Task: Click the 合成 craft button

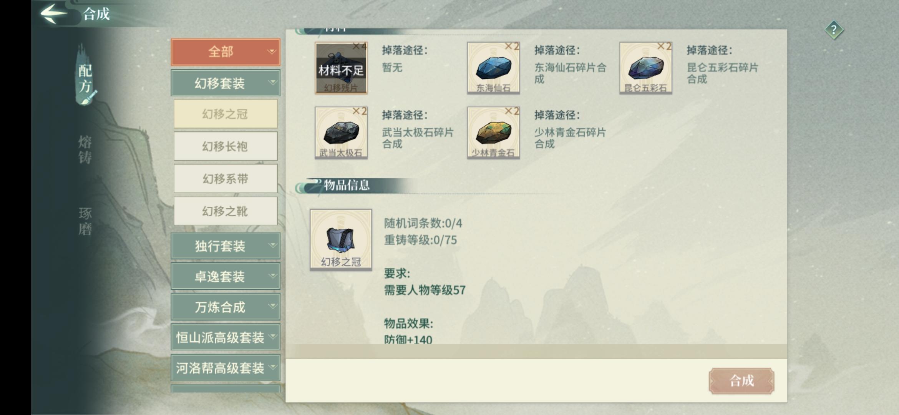Action: 741,381
